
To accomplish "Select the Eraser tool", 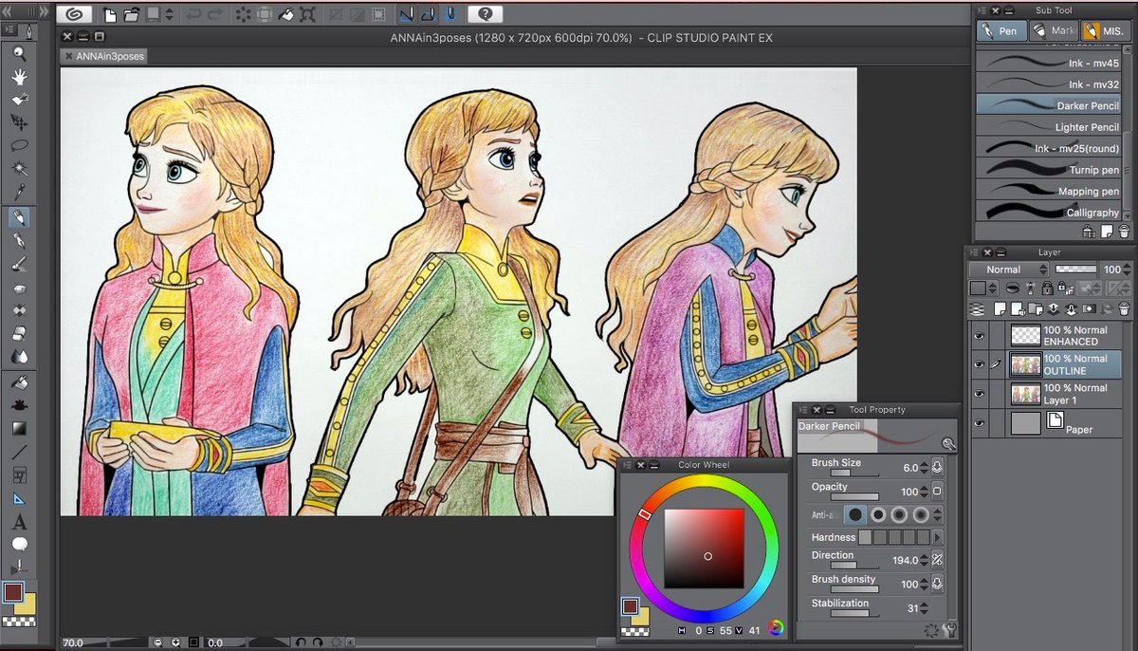I will [19, 334].
